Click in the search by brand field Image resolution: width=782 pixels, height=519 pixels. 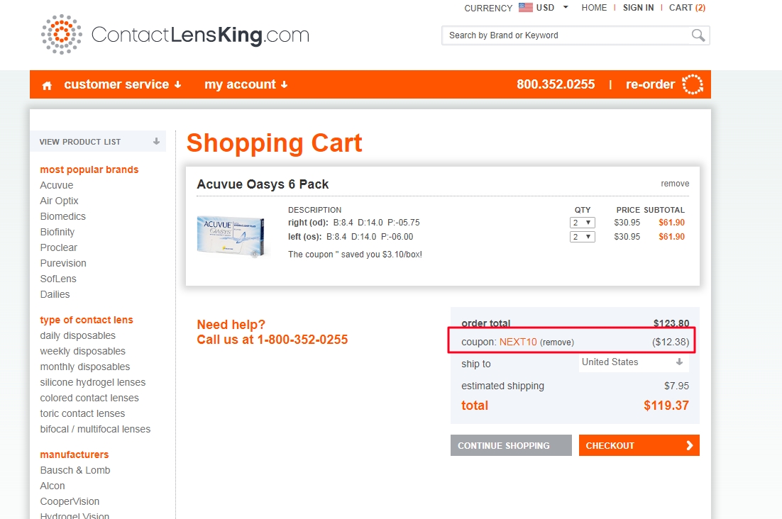[x=566, y=35]
